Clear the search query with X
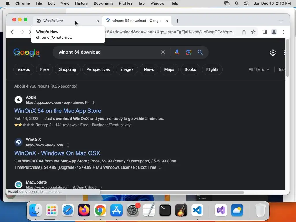Image resolution: width=296 pixels, height=222 pixels. point(163,52)
